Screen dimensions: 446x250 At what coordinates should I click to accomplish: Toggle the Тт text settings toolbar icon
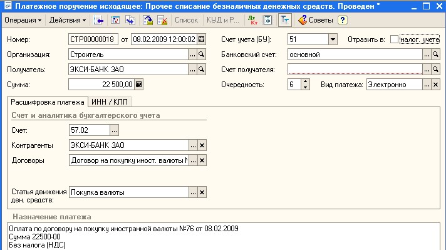(x=285, y=20)
